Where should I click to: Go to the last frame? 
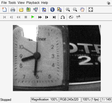coord(54,17)
